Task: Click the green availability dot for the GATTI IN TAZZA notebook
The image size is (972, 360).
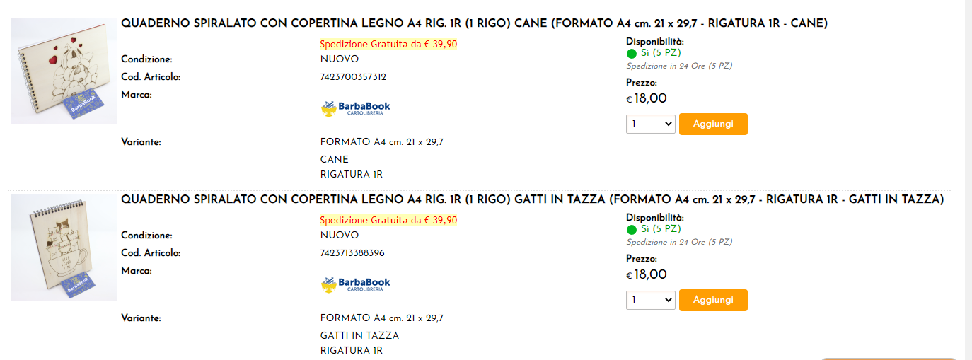Action: pos(632,230)
